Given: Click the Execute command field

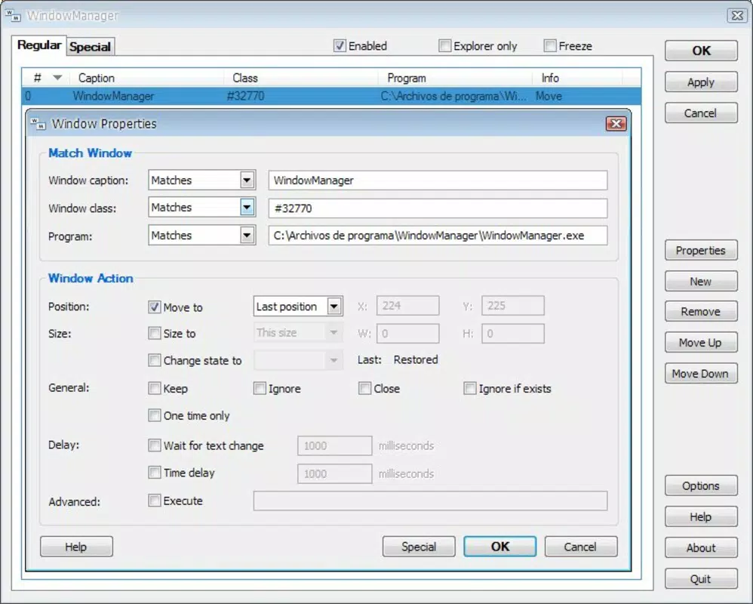Looking at the screenshot, I should point(430,501).
